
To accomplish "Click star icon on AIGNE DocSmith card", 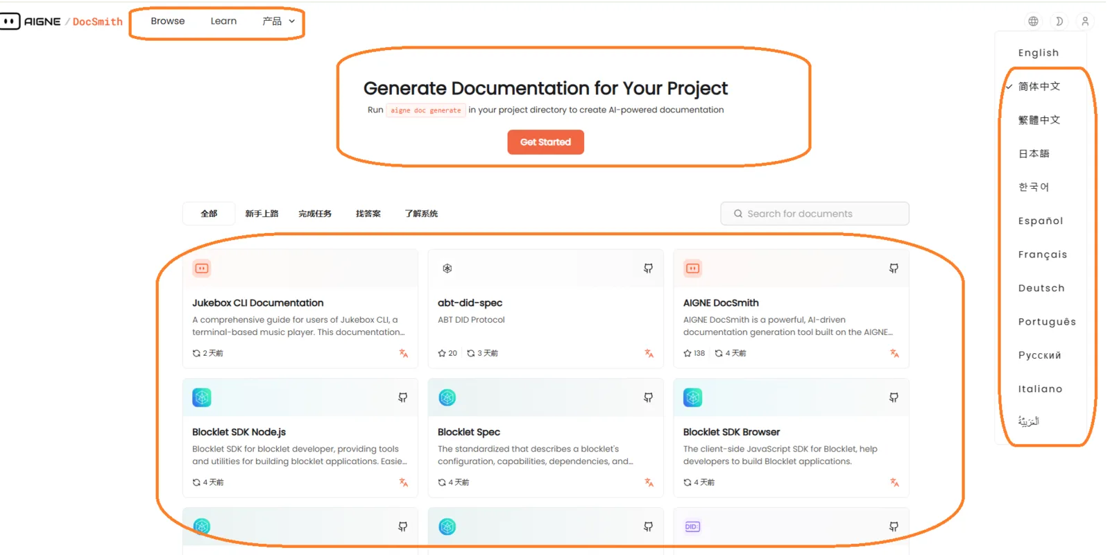I will tap(688, 353).
